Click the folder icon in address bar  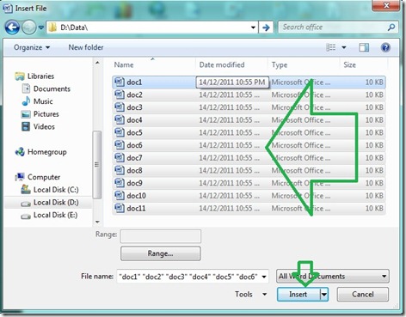(52, 27)
